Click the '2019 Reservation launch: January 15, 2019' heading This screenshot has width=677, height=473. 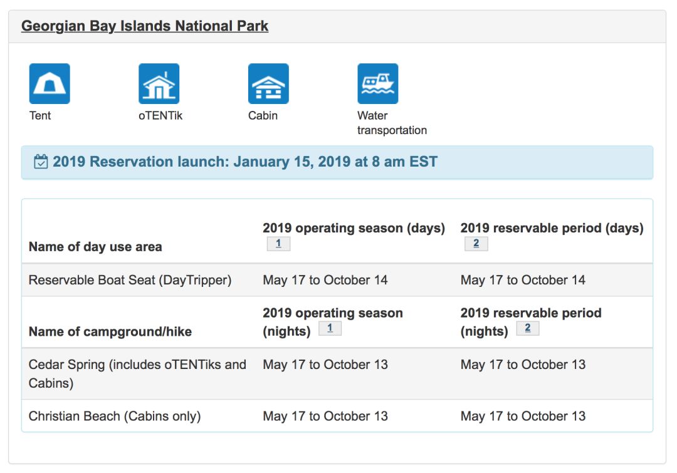[245, 162]
